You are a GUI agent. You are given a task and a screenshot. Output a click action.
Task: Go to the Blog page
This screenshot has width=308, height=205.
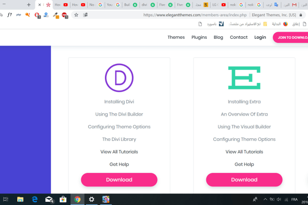218,37
